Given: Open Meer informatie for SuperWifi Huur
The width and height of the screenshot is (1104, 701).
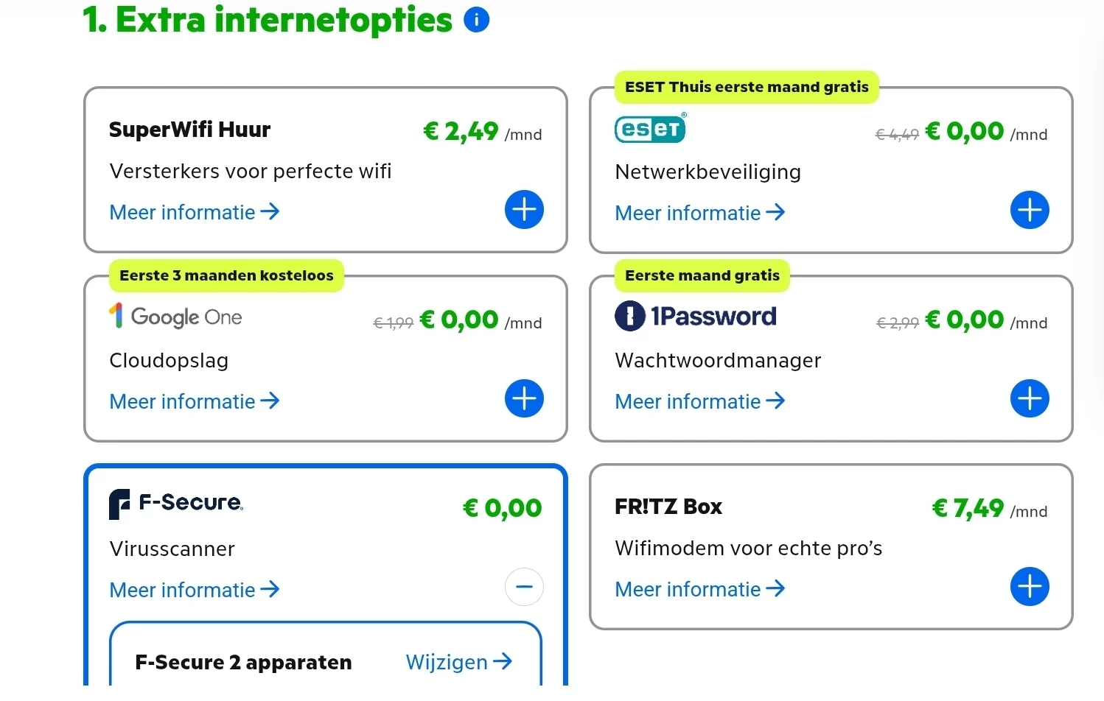Looking at the screenshot, I should (x=195, y=212).
